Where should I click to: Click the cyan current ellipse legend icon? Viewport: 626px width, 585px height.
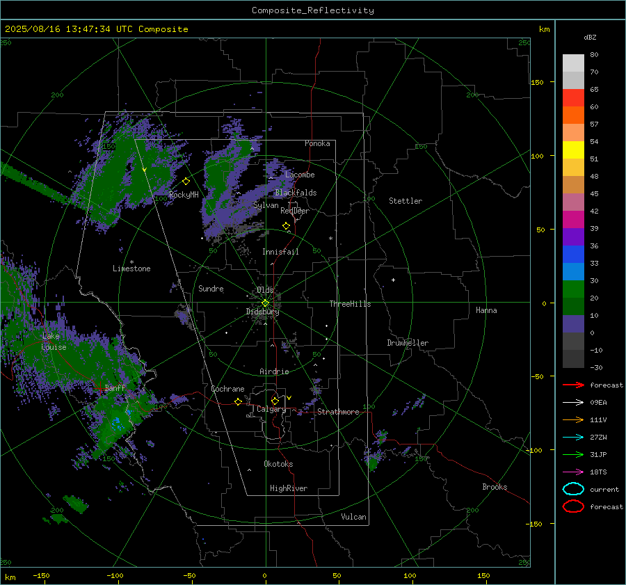(573, 489)
